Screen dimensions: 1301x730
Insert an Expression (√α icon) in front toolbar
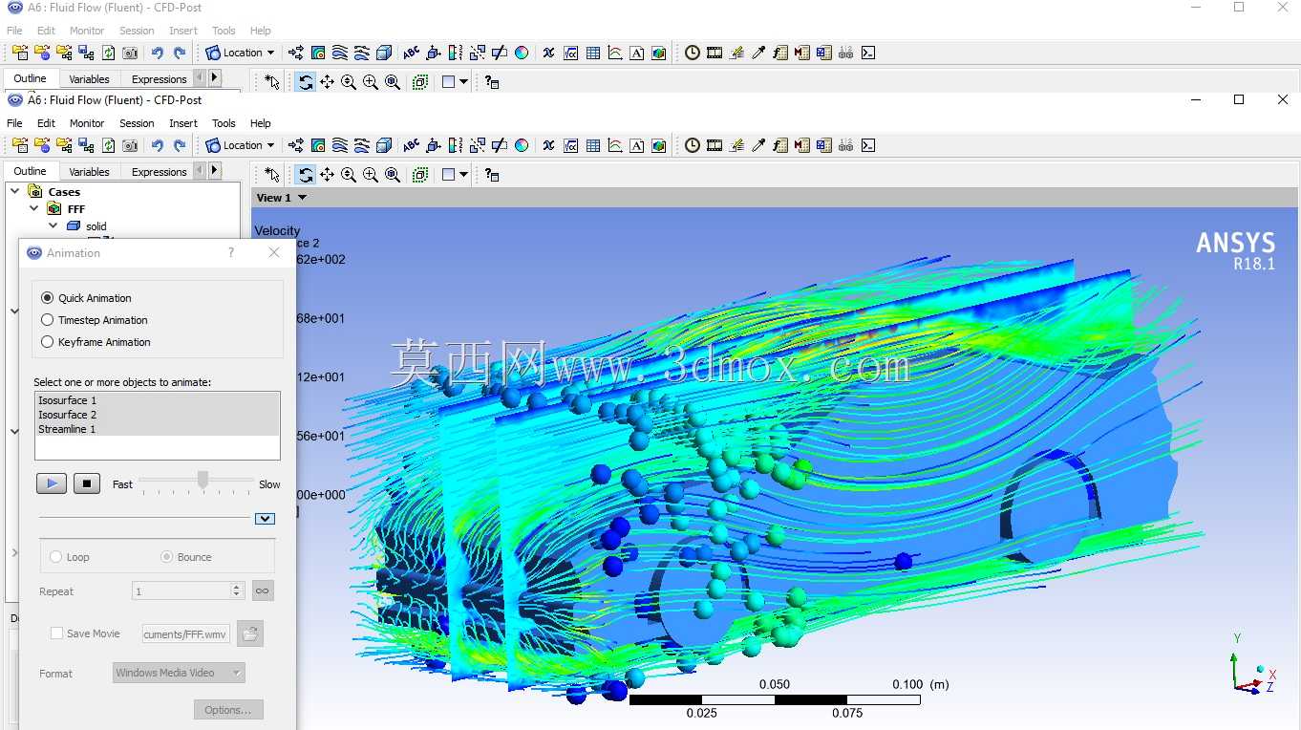point(571,145)
